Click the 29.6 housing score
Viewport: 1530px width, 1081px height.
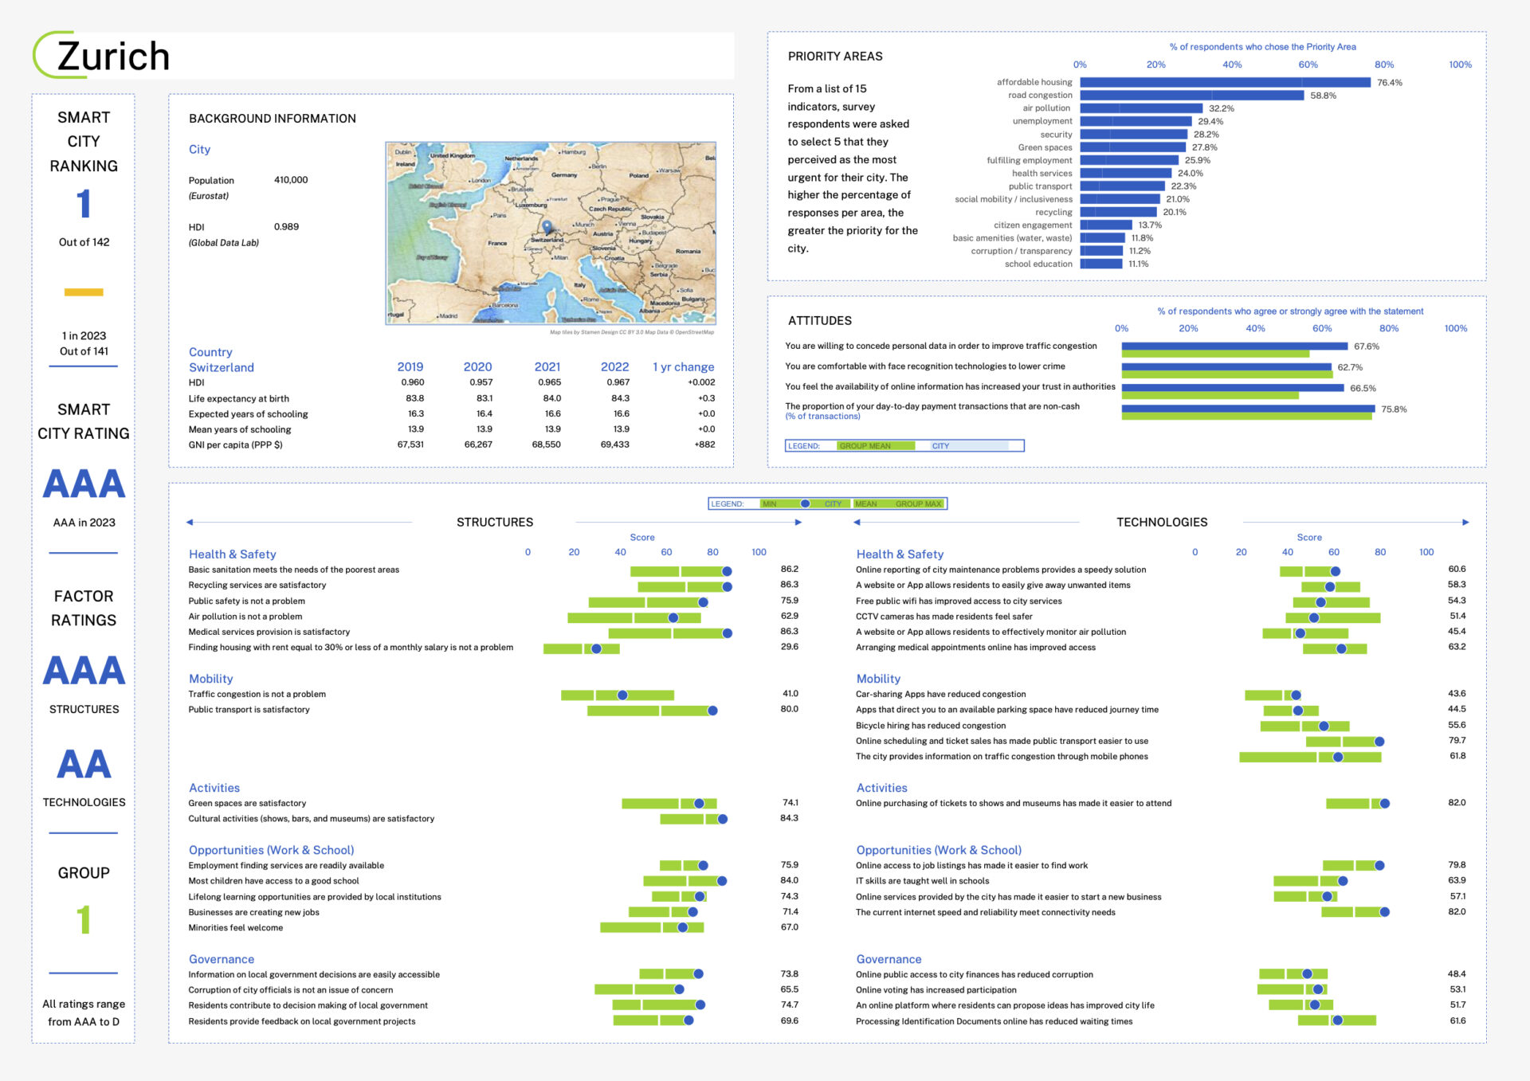pos(790,647)
